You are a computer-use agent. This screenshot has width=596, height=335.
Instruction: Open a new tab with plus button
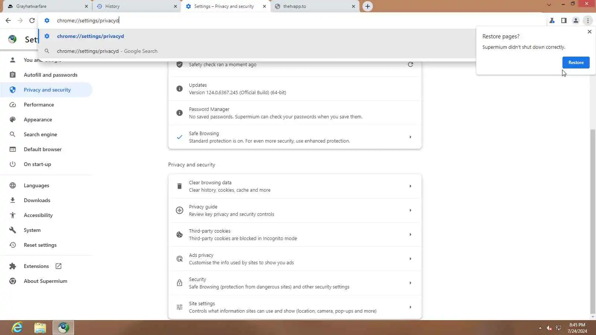click(x=368, y=6)
